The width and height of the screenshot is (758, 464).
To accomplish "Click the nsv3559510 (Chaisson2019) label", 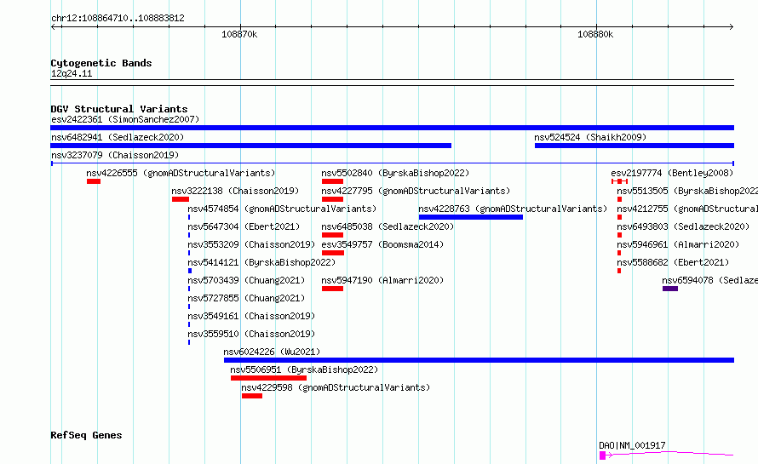I will point(251,334).
